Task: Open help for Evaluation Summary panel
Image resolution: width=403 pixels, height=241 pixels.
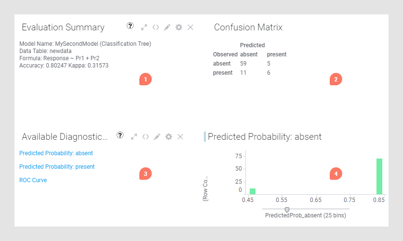Action: click(x=130, y=26)
